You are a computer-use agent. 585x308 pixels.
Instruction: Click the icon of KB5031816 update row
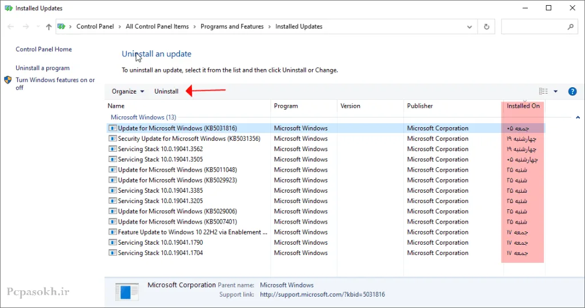click(x=113, y=128)
